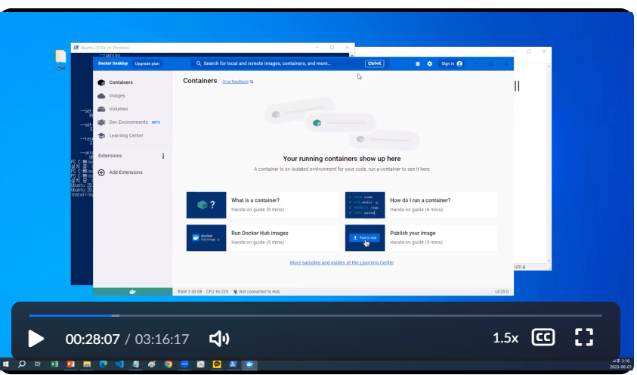Click the Sign in button

(453, 64)
